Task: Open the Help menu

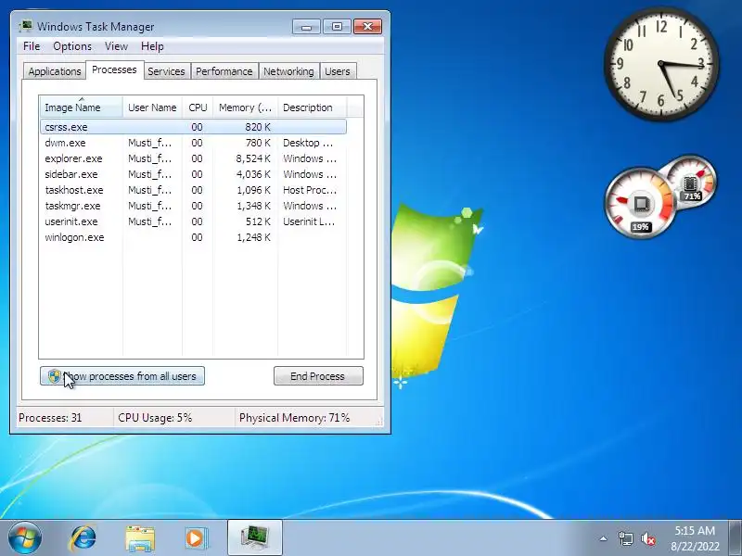Action: coord(152,45)
